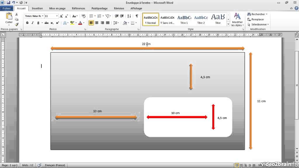Open the text highlight color tool
Viewport: 299px width, 168px height.
[x=72, y=23]
